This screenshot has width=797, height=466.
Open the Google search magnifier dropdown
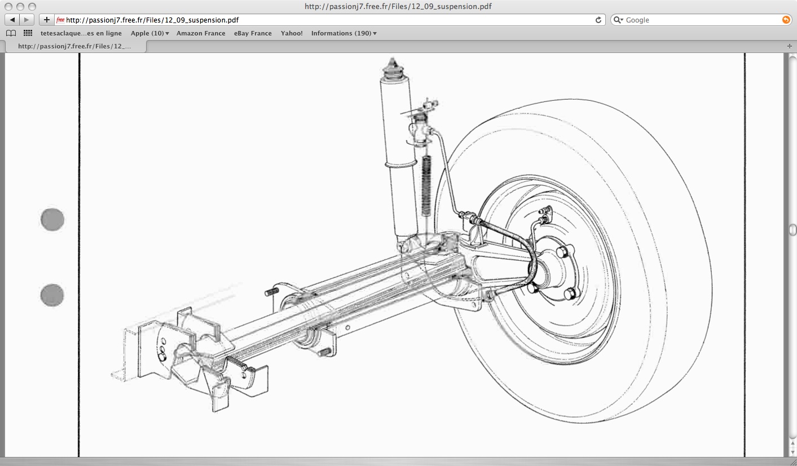619,20
